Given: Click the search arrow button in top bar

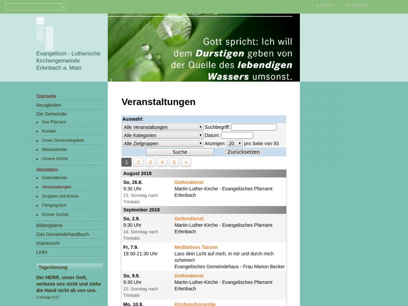Looking at the screenshot, I should point(63,7).
